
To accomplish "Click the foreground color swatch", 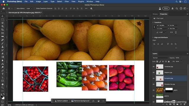I will click(2, 97).
